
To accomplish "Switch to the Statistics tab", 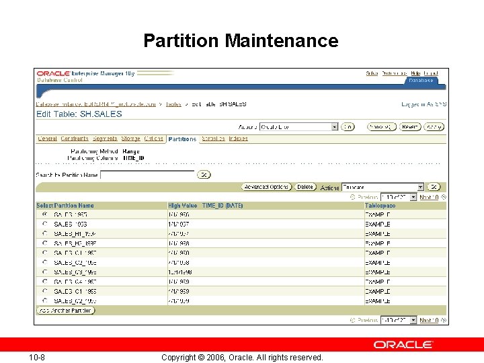I will click(213, 138).
